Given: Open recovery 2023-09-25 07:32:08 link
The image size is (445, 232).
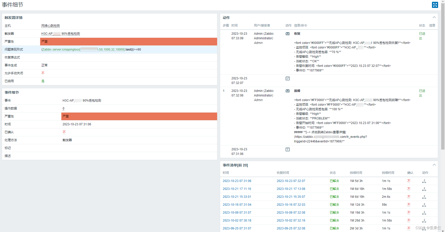Looking at the screenshot, I should pos(291,228).
